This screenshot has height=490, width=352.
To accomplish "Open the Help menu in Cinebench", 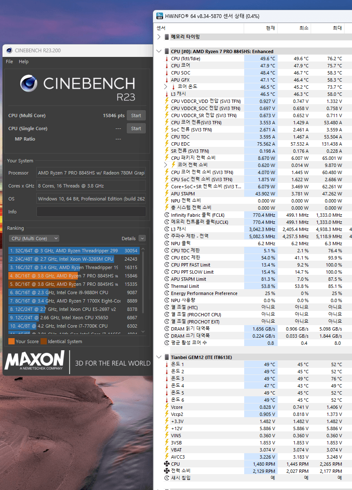I will pyautogui.click(x=24, y=62).
